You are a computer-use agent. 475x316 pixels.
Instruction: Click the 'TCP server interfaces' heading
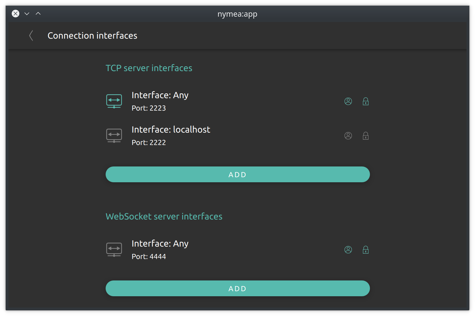[149, 68]
